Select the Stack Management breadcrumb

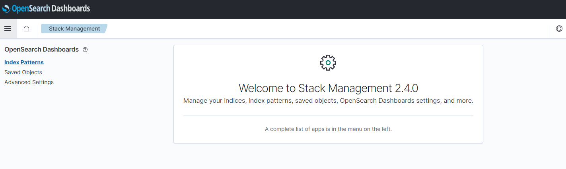coord(74,29)
